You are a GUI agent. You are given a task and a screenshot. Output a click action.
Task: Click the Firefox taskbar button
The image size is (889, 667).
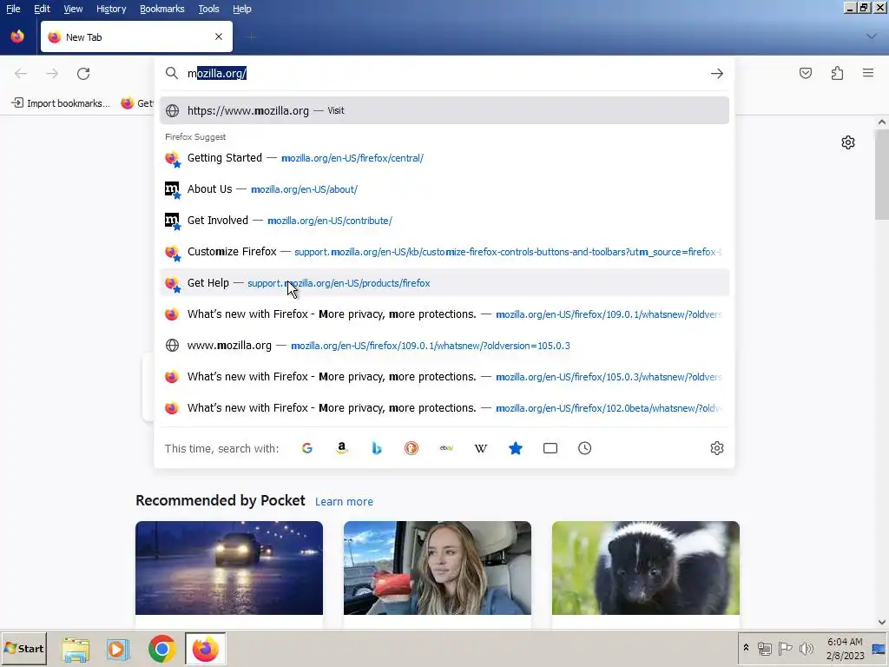point(205,648)
